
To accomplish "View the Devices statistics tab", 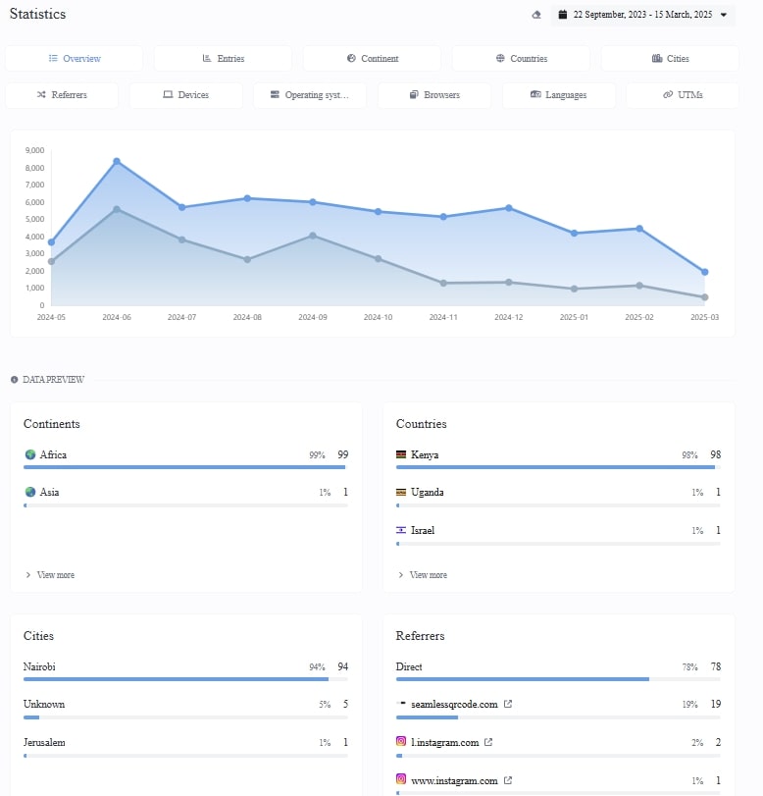I will click(x=185, y=95).
